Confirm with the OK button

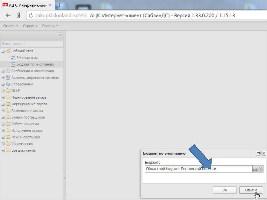tap(225, 190)
